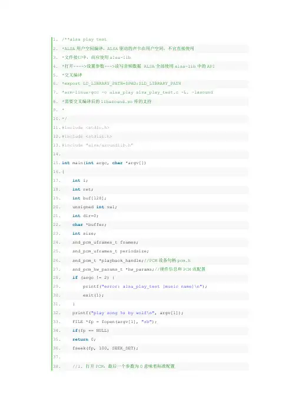The width and height of the screenshot is (292, 413).
Task: Select the line 'int buf[128];'
Action: point(89,198)
